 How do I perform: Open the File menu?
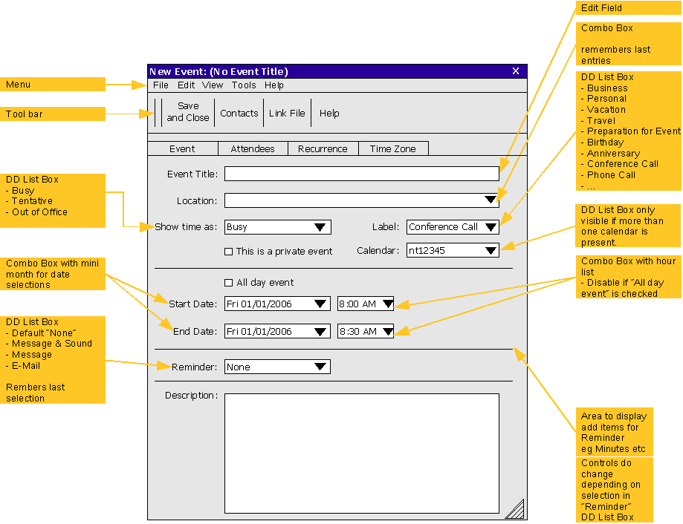point(161,85)
